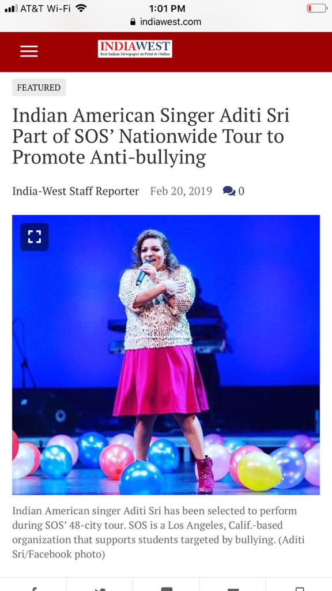Open the Aditi Sri anti-bullying headline

150,136
